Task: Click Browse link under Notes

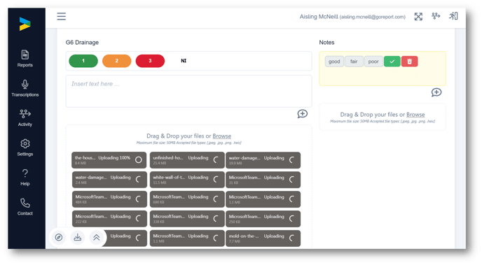Action: (x=415, y=115)
